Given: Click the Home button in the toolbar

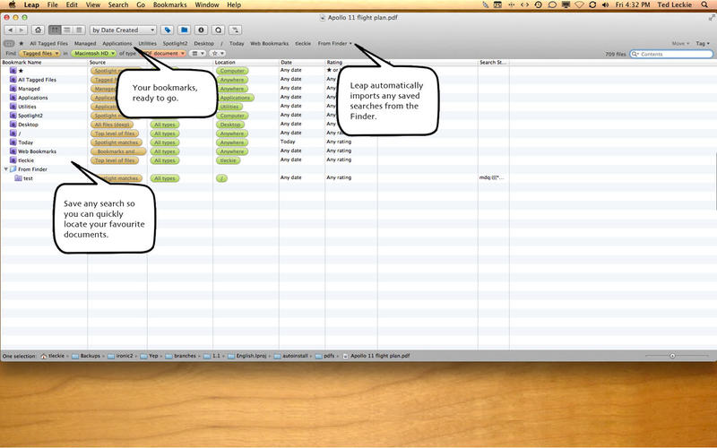Looking at the screenshot, I should tap(38, 30).
